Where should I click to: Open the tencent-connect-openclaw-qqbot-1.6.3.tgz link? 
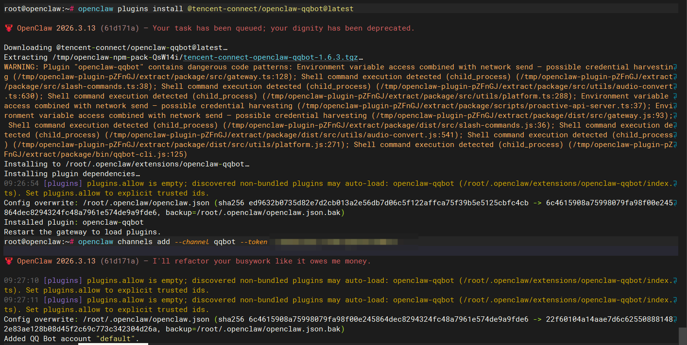point(272,57)
